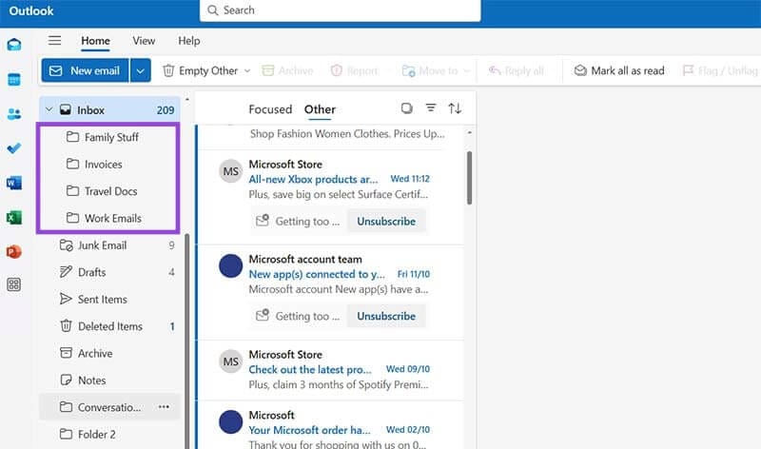Click in the Search box
761x449 pixels.
click(340, 10)
